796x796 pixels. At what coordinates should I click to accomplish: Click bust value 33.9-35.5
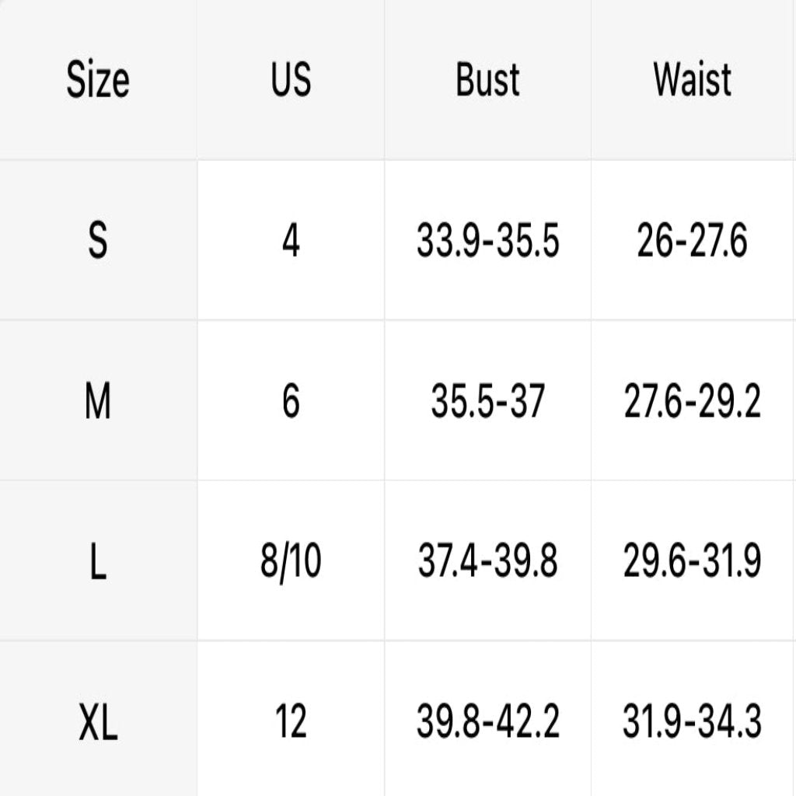(x=487, y=241)
